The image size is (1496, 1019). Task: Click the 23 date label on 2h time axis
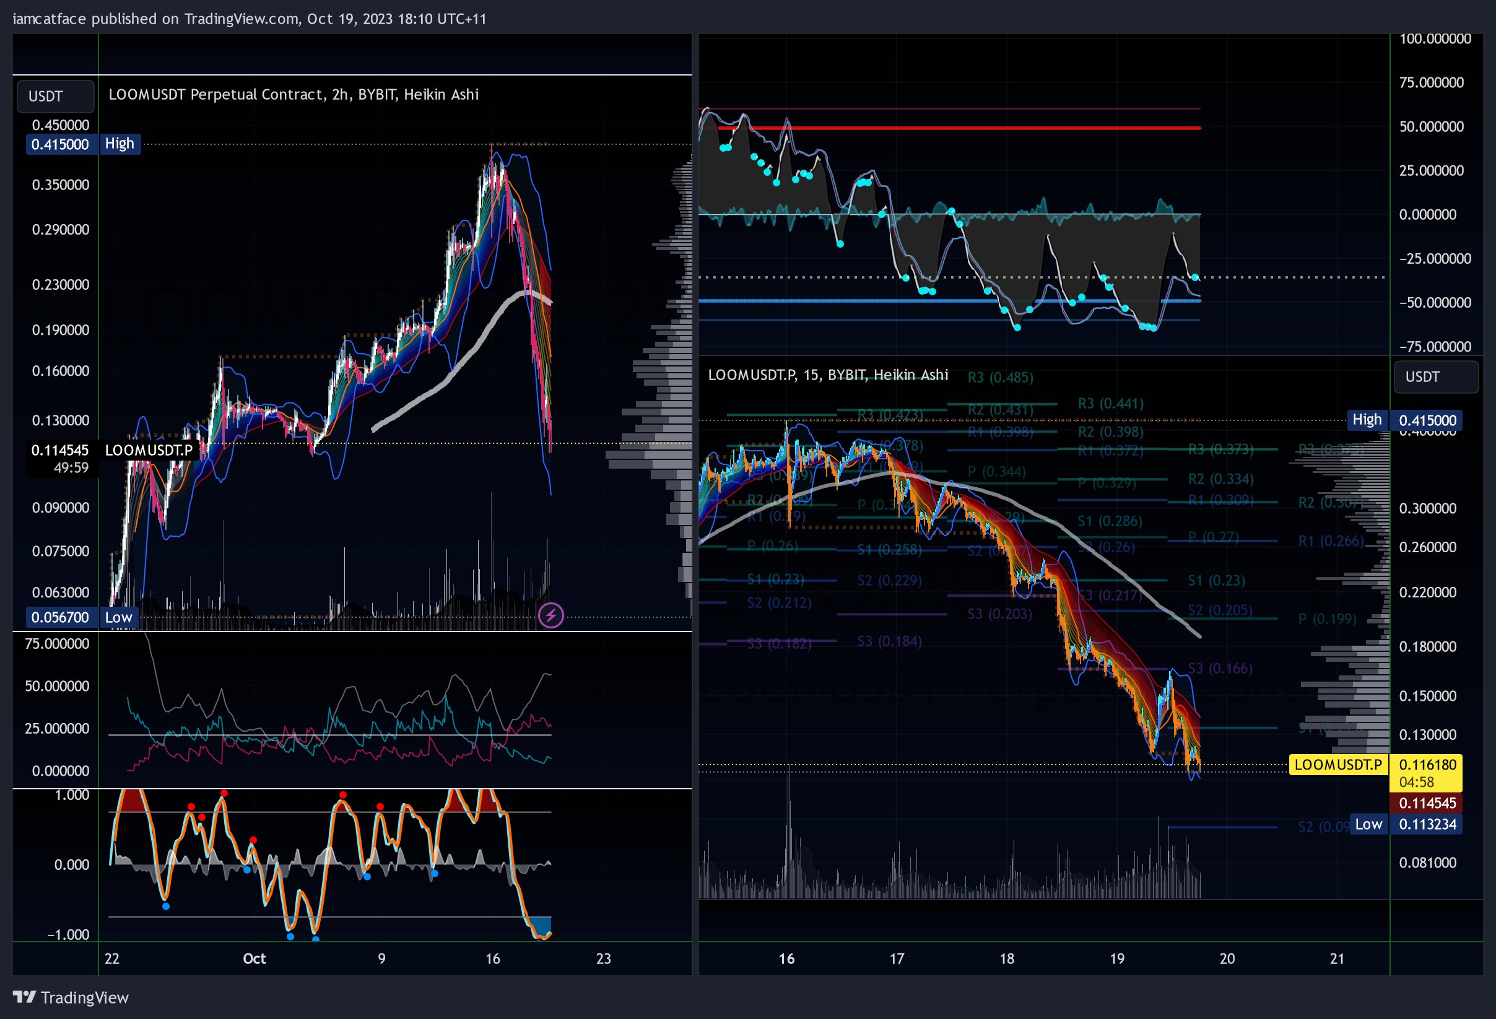point(603,958)
